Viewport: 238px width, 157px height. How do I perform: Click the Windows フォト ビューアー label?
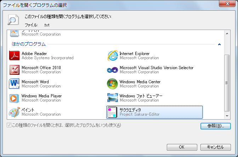pyautogui.click(x=141, y=96)
